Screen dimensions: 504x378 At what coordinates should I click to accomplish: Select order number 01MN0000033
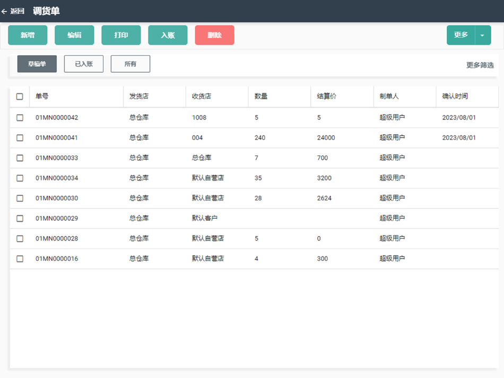(x=57, y=158)
